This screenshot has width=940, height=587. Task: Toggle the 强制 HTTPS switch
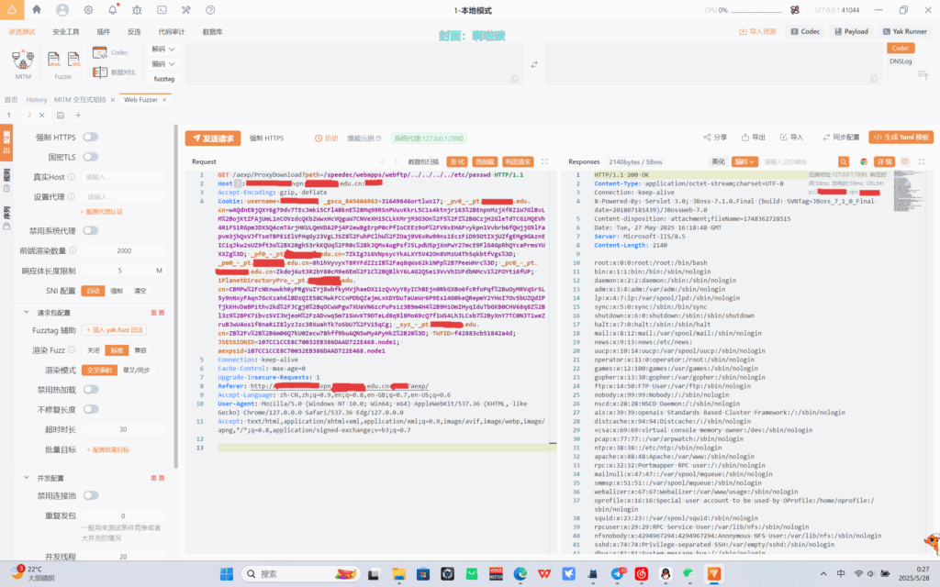tap(91, 138)
